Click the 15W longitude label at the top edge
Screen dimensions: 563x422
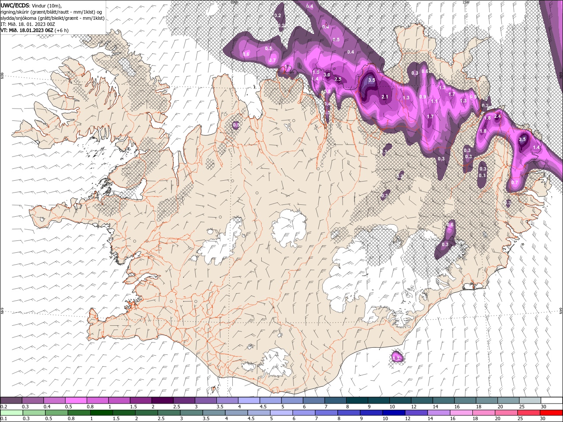point(466,2)
